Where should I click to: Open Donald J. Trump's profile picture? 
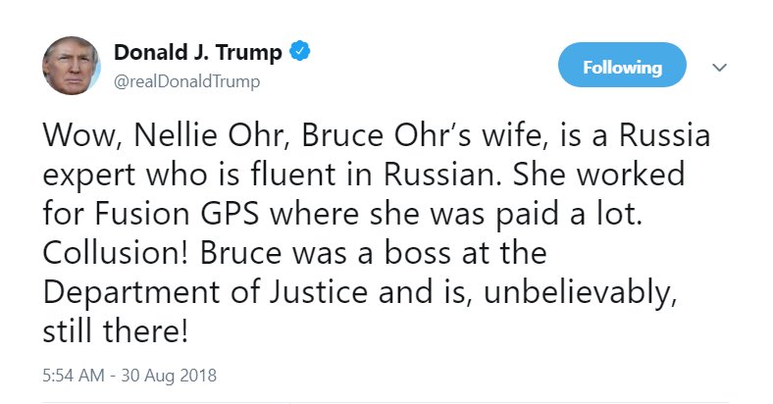click(x=68, y=66)
